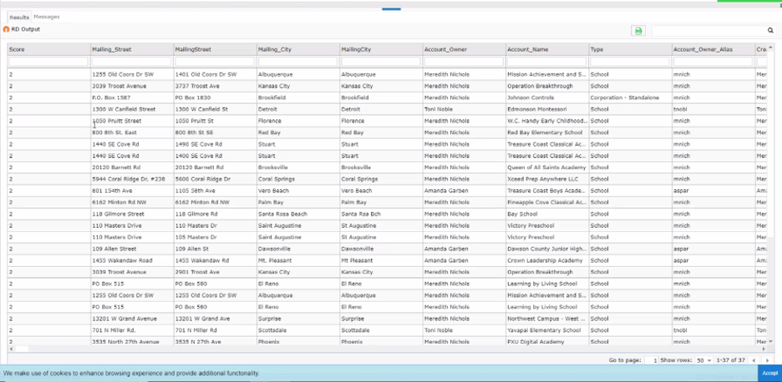Switch to the Results tab
Image resolution: width=782 pixels, height=382 pixels.
point(19,17)
